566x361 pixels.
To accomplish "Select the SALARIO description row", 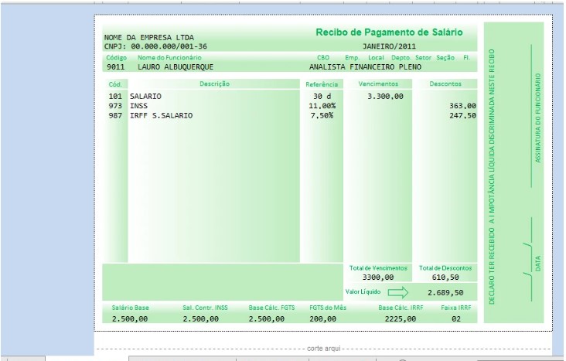I will pos(146,96).
